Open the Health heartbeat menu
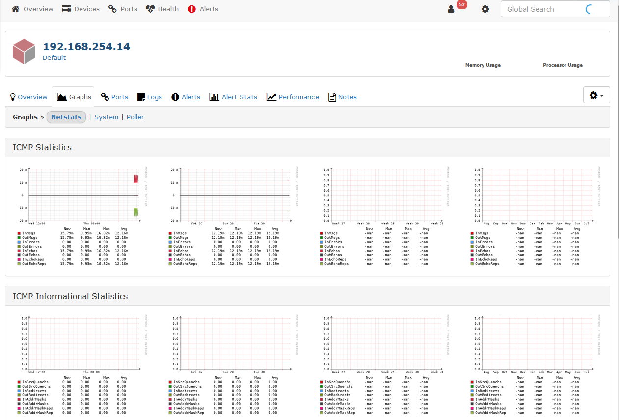 (150, 9)
